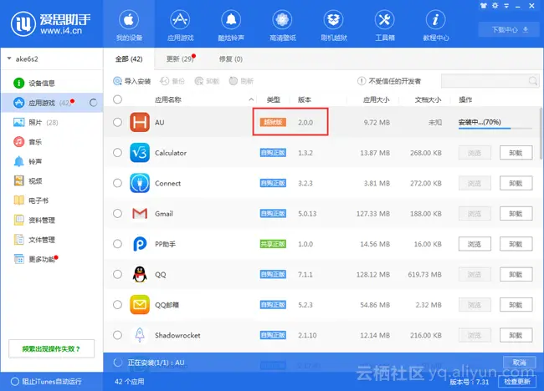Click 卸载 for Shadowrocket
This screenshot has height=391, width=544.
click(516, 335)
